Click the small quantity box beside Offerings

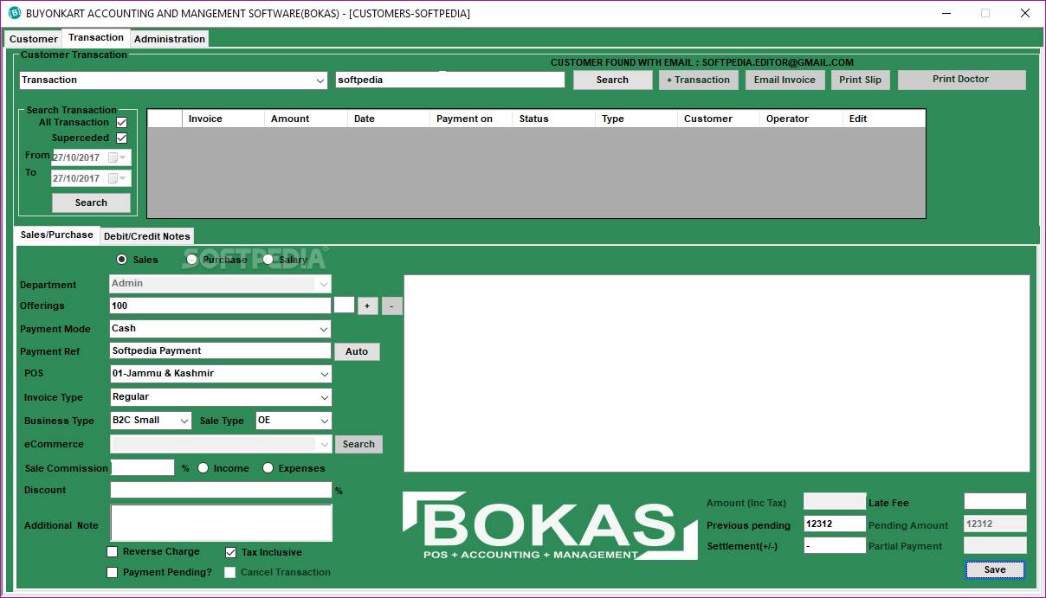click(x=344, y=305)
